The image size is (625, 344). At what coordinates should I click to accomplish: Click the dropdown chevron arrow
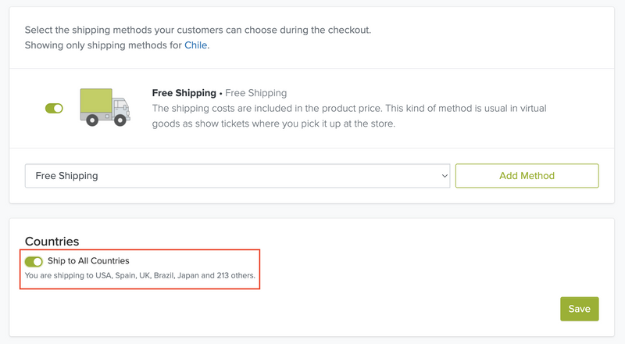pyautogui.click(x=445, y=176)
